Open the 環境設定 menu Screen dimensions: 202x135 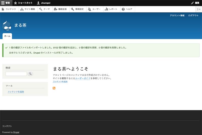pos(78,9)
